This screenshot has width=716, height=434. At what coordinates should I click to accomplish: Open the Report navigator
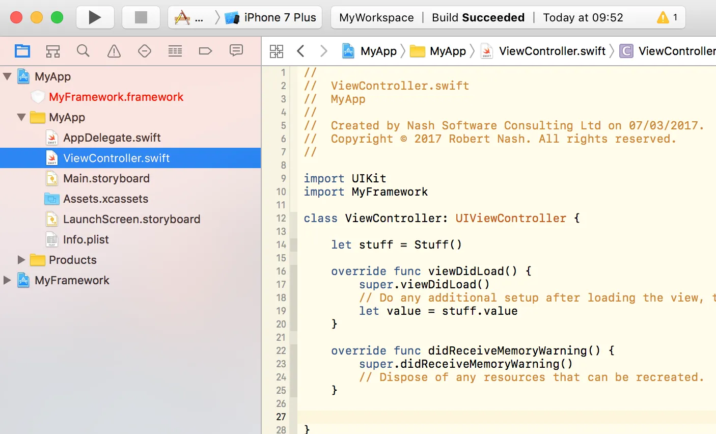[x=236, y=51]
